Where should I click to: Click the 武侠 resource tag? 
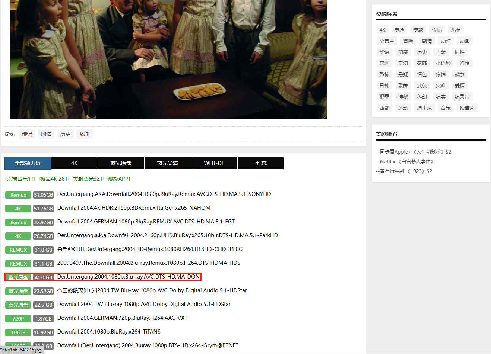[x=422, y=86]
